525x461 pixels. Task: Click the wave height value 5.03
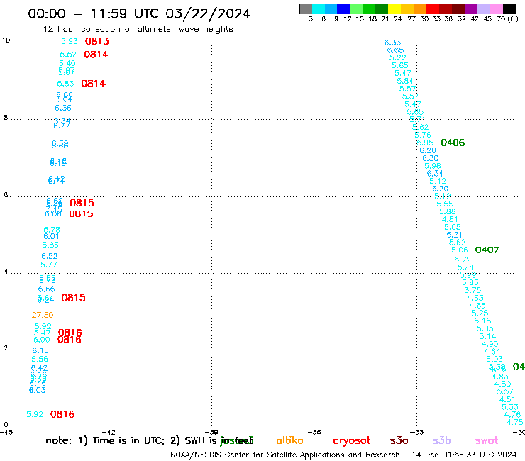tap(494, 359)
